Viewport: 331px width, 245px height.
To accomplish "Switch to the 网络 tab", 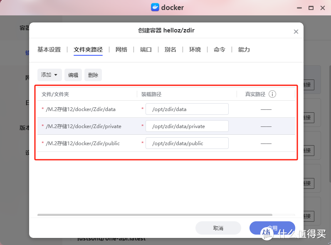I will coord(121,49).
